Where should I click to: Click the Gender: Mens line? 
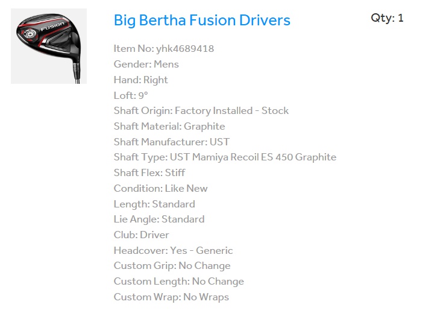coord(146,65)
